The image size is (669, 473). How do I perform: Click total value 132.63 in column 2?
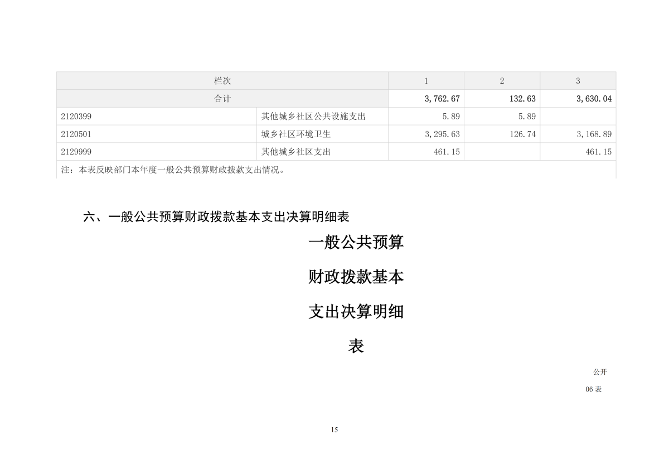click(502, 99)
